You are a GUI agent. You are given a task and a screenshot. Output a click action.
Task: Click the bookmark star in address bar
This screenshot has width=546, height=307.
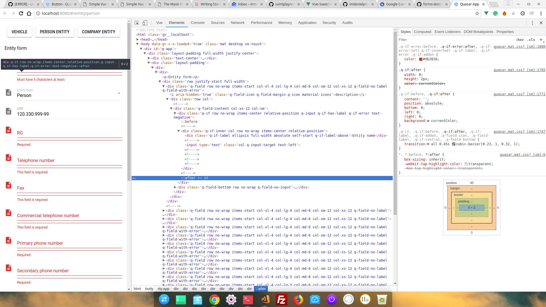click(x=477, y=13)
